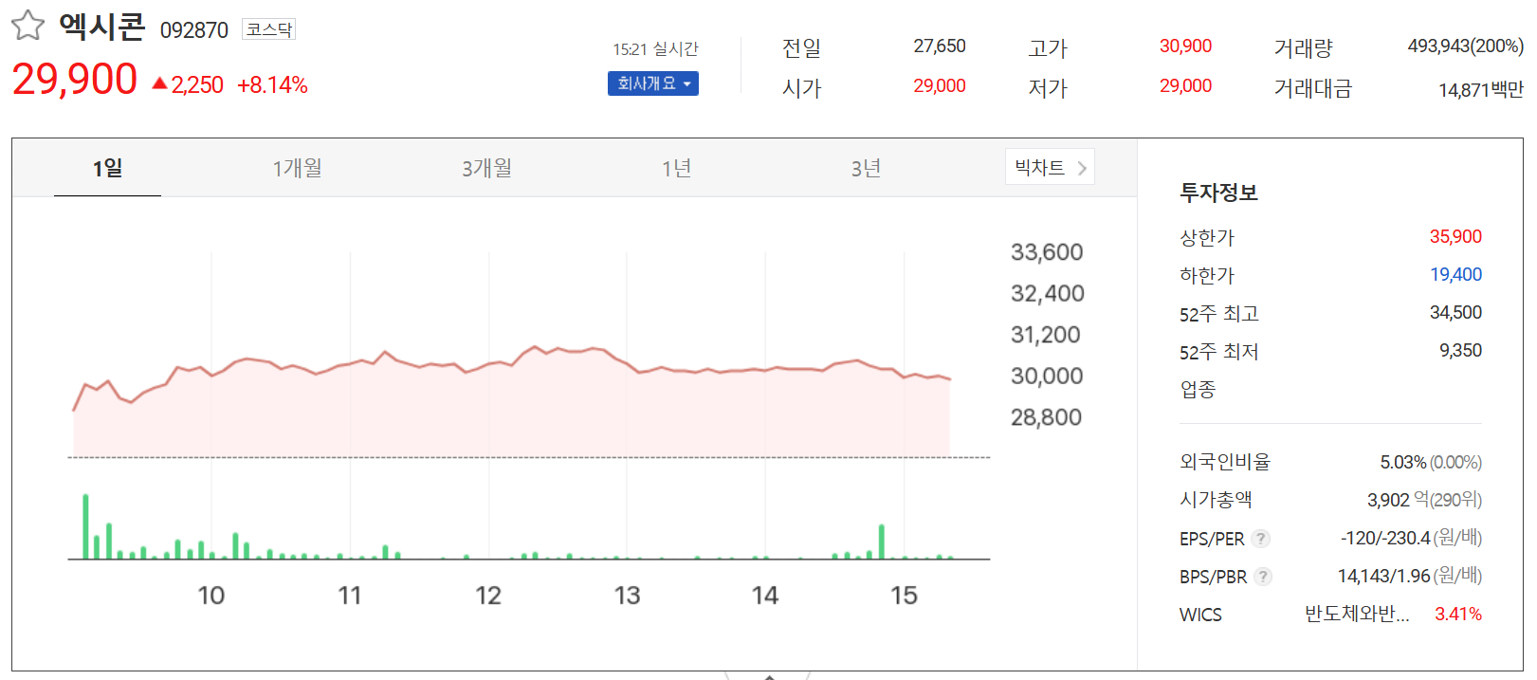The width and height of the screenshot is (1537, 680).
Task: Click the 52주 최고 value 34,500
Action: coord(1455,312)
